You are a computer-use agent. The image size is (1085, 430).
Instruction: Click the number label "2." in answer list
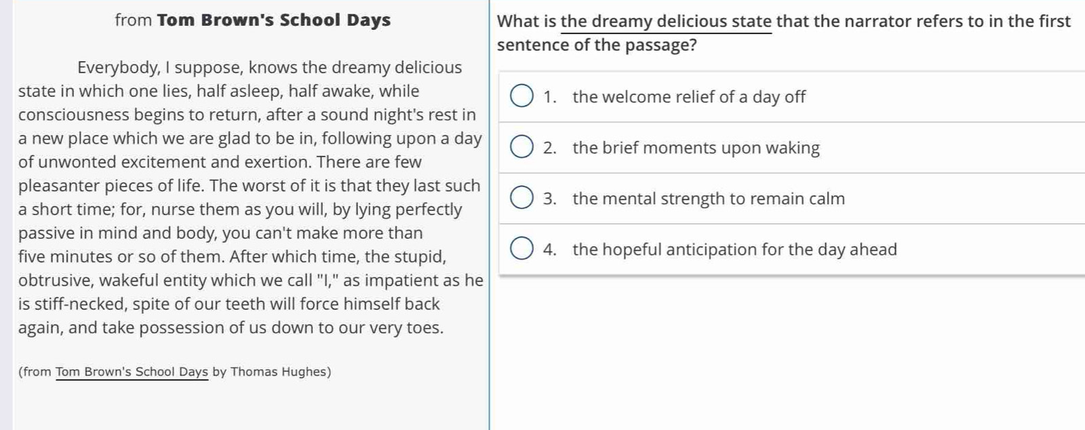(550, 148)
